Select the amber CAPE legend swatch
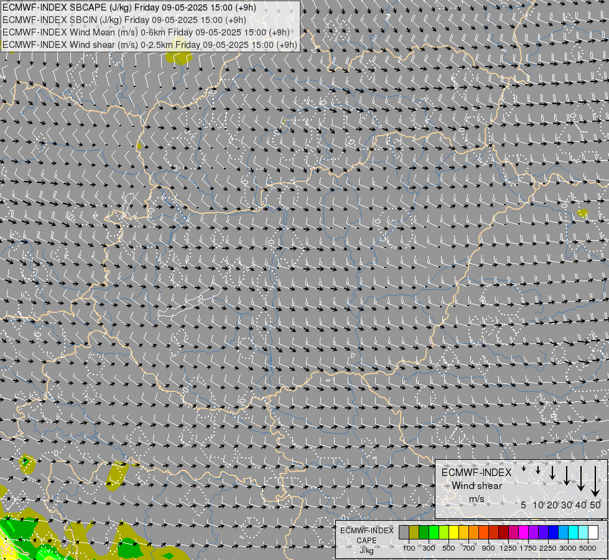The height and width of the screenshot is (560, 609). [x=463, y=532]
